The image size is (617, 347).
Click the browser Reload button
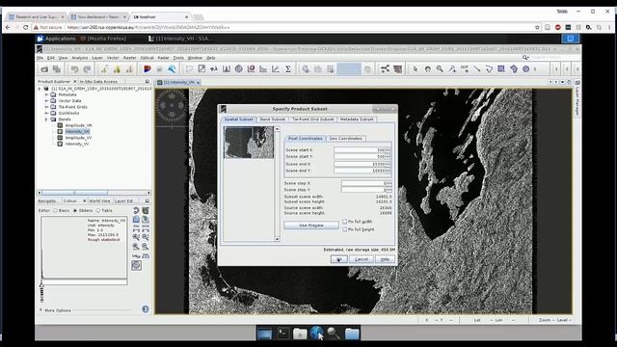tap(26, 27)
